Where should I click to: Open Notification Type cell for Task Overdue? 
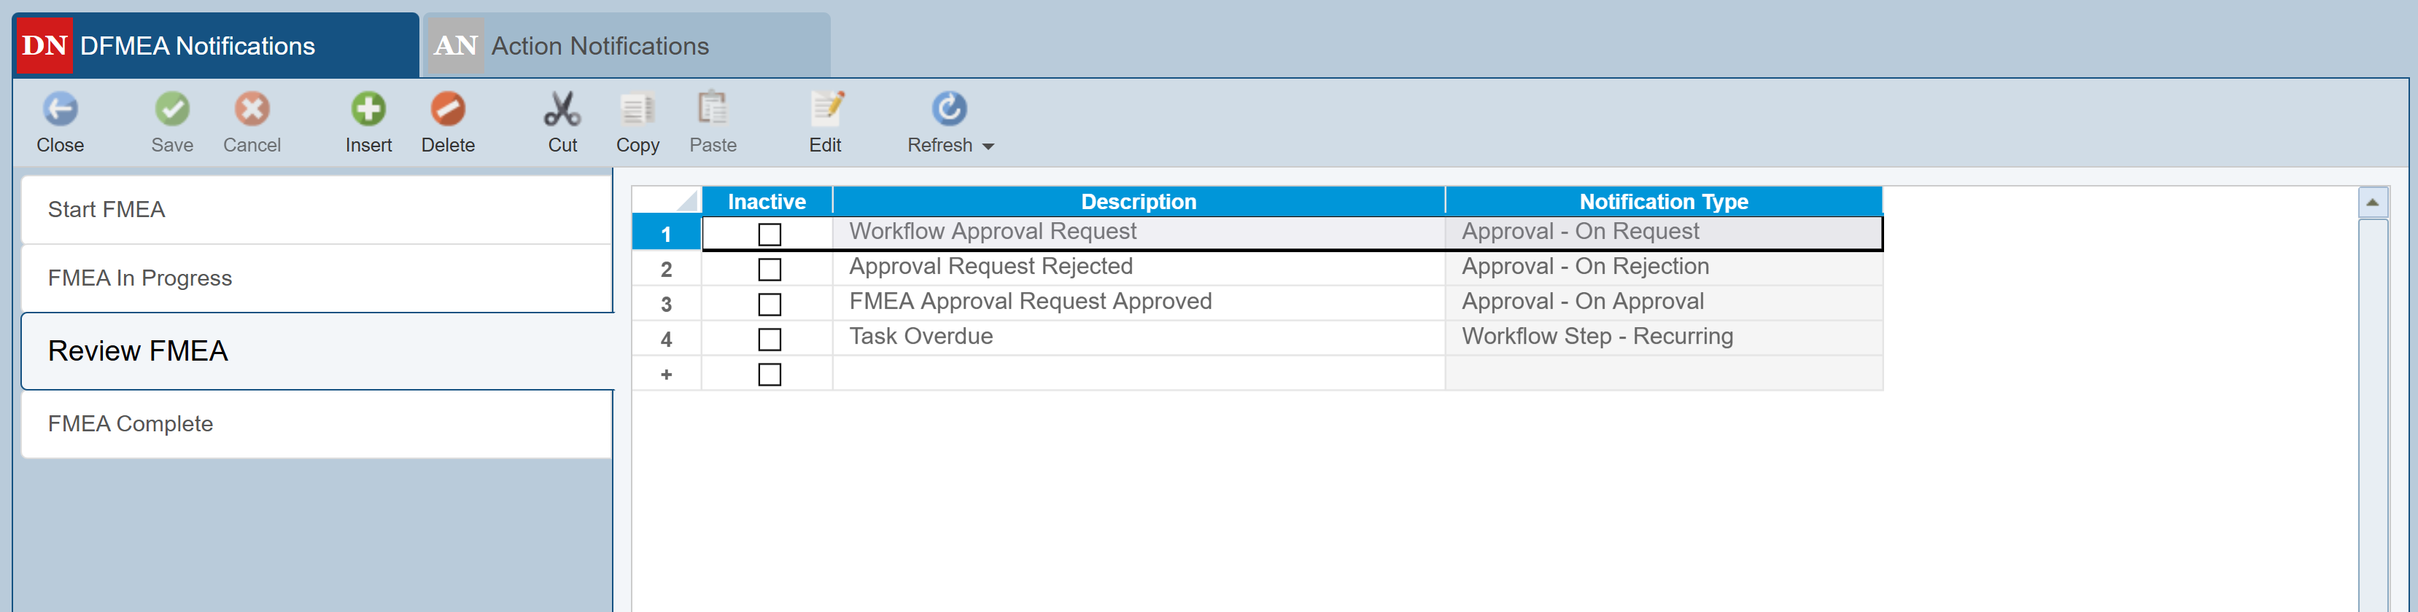pos(1662,337)
